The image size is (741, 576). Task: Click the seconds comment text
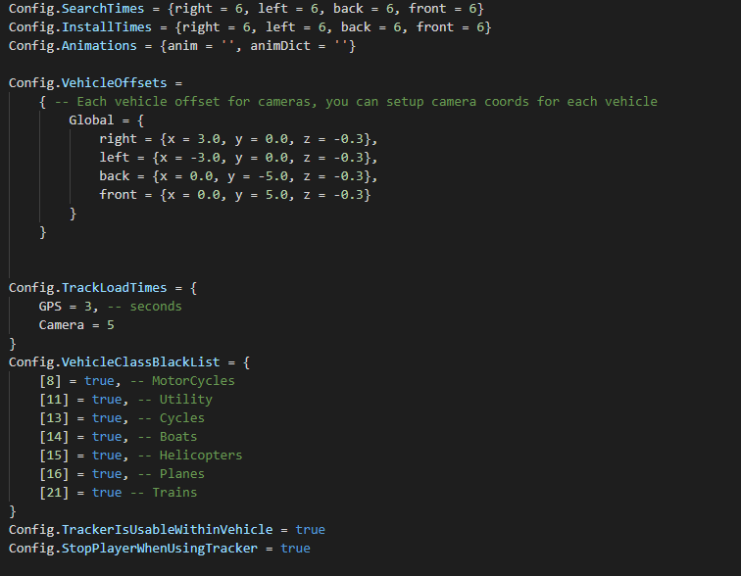pos(155,307)
